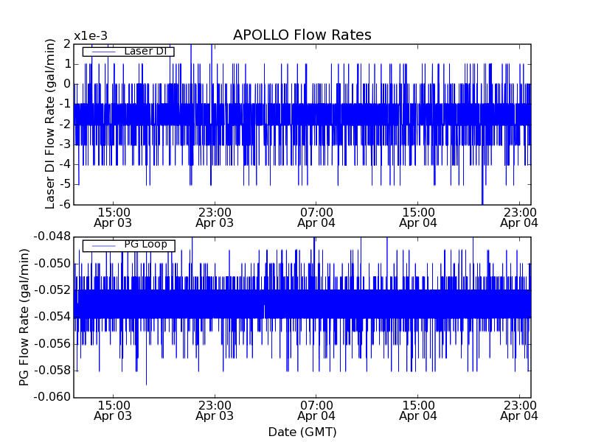Click the "Laser DI Flow Rate (gal/min)" y-axis label

point(50,124)
